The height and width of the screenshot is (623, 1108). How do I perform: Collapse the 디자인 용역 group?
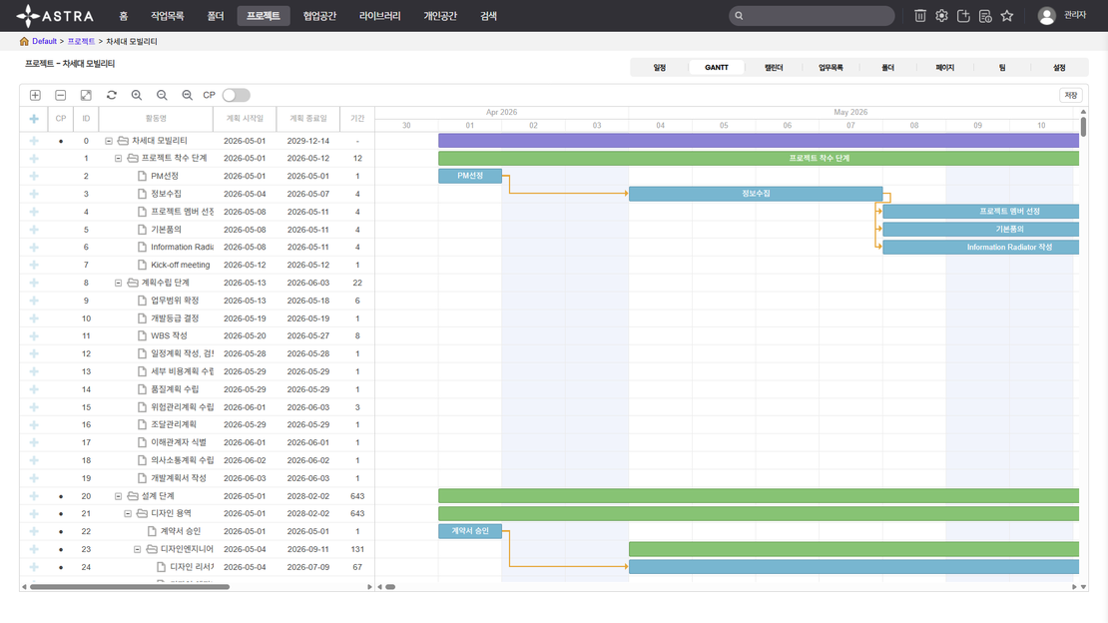128,513
